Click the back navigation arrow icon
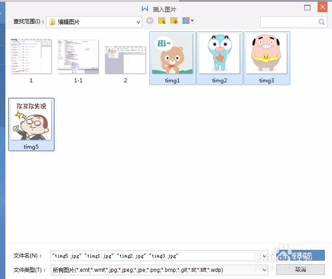 point(150,21)
